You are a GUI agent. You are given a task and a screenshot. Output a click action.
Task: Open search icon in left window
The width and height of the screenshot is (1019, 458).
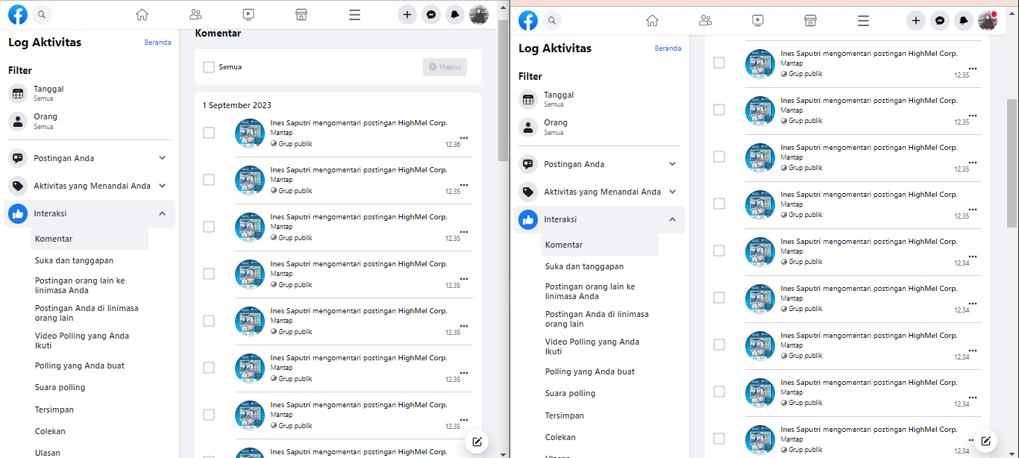pos(42,14)
